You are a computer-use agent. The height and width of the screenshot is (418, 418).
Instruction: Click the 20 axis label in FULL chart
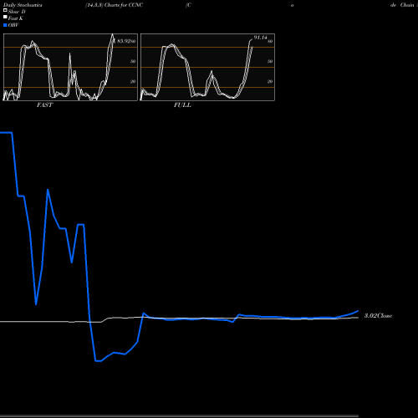click(270, 81)
